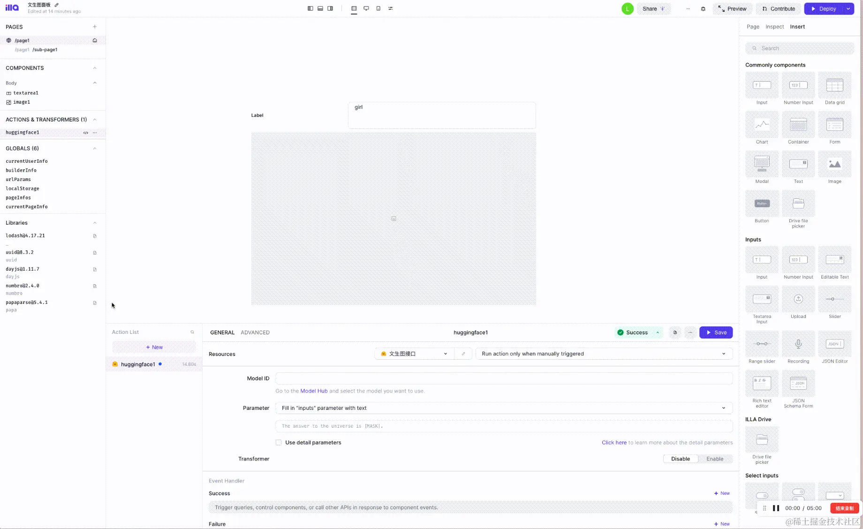
Task: Click the Model ID input field
Action: 504,378
